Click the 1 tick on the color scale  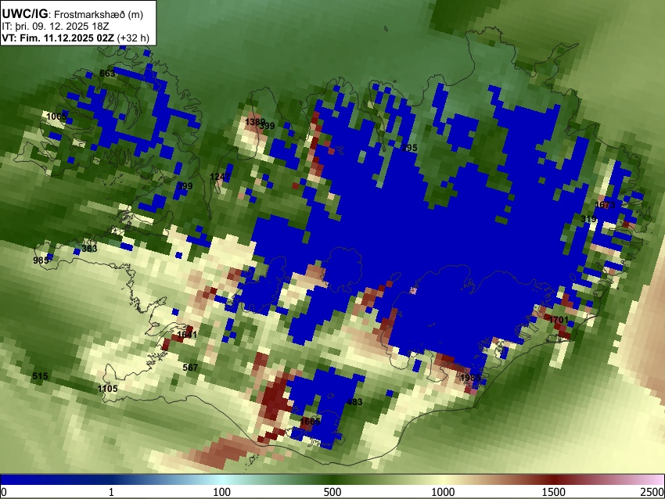[111, 492]
